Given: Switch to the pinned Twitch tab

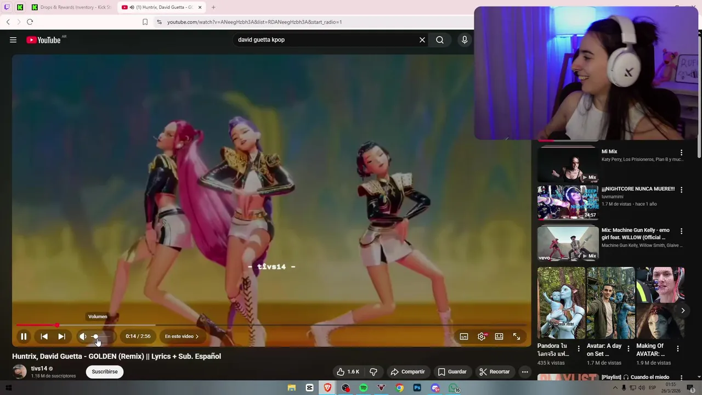Looking at the screenshot, I should click(7, 7).
